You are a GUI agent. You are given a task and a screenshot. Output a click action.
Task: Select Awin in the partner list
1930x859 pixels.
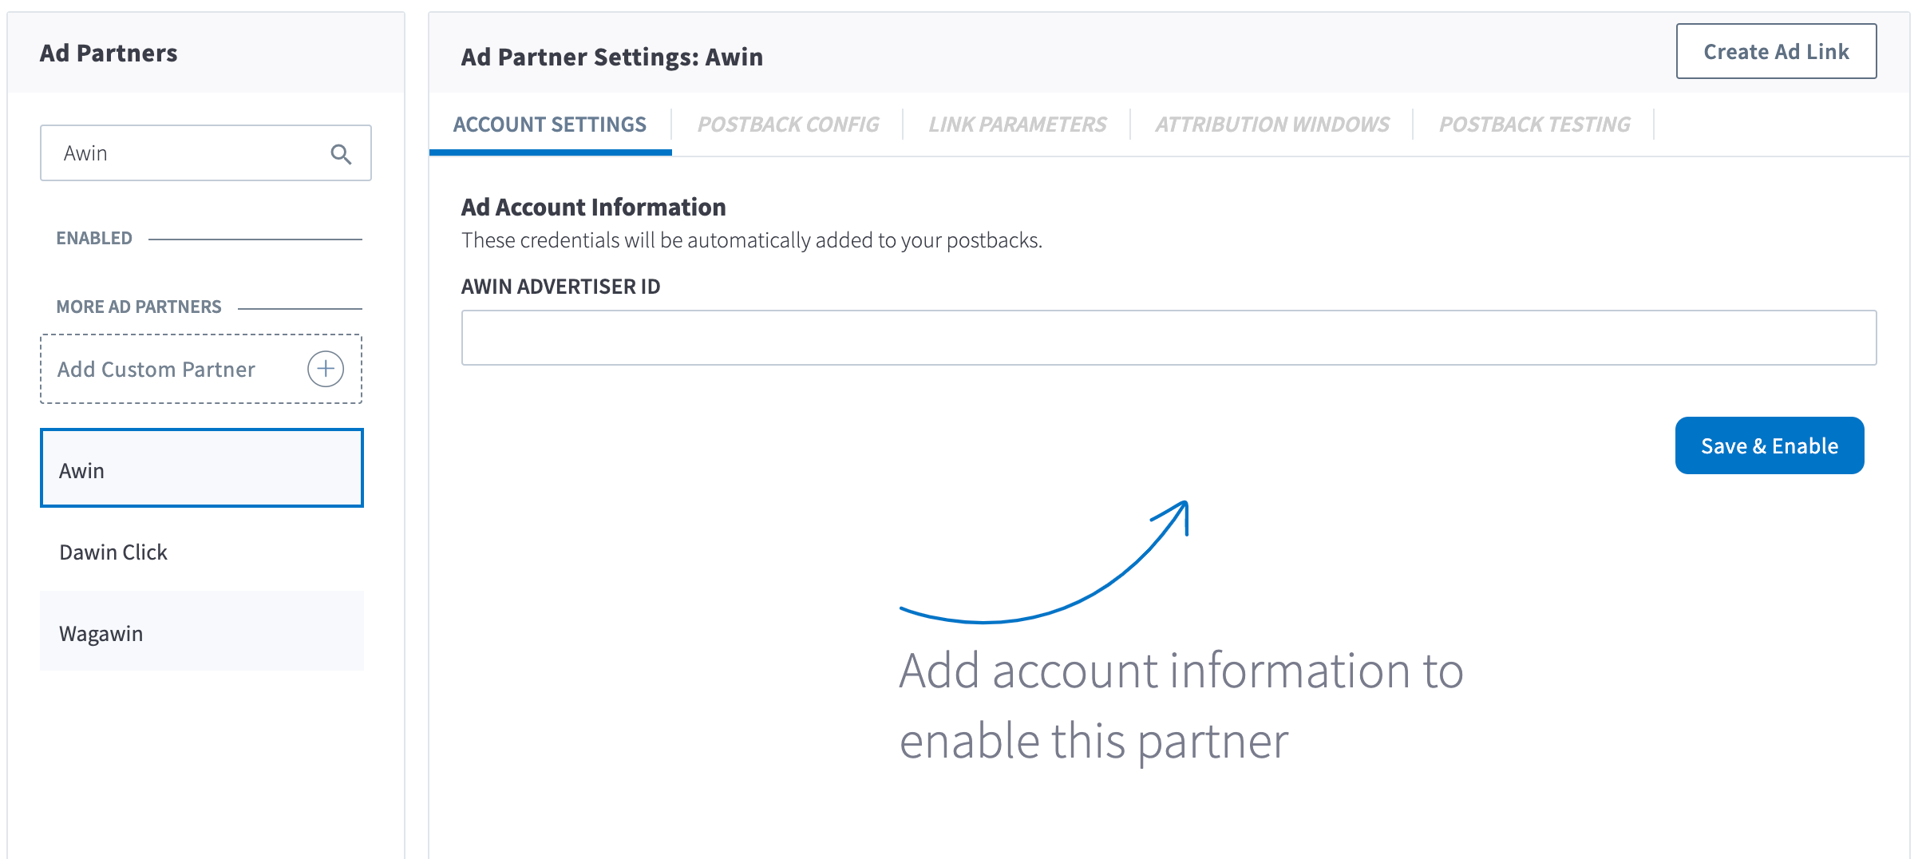pyautogui.click(x=202, y=469)
